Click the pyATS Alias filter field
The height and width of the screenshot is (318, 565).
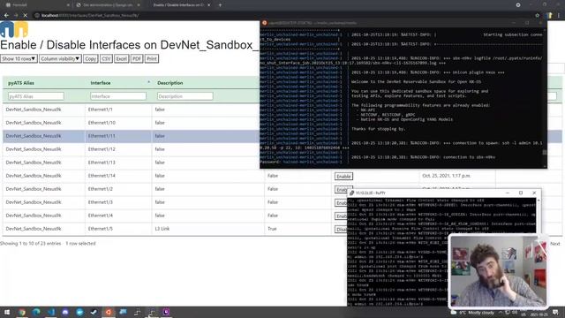coord(35,96)
